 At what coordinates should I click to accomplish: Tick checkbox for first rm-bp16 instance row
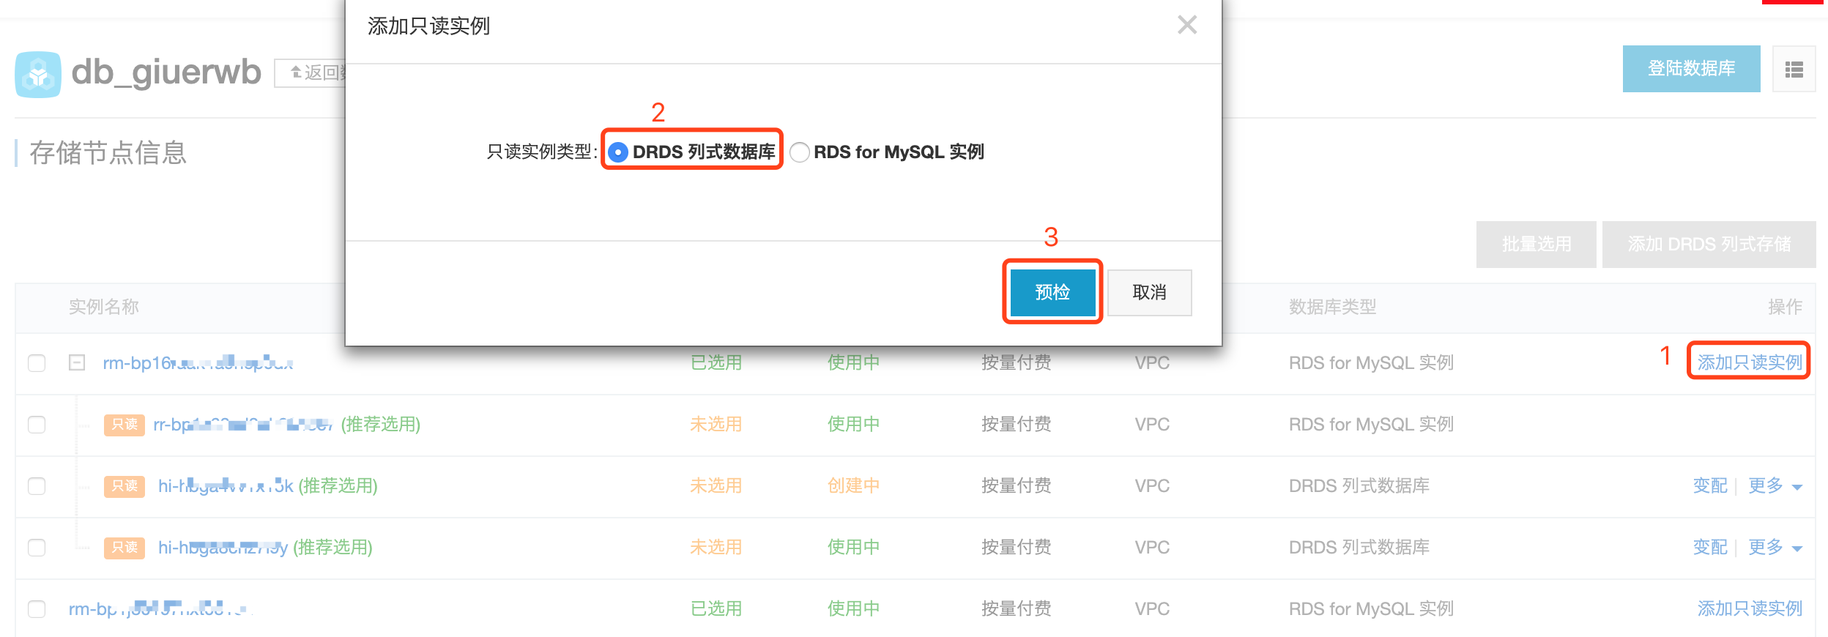[x=37, y=363]
